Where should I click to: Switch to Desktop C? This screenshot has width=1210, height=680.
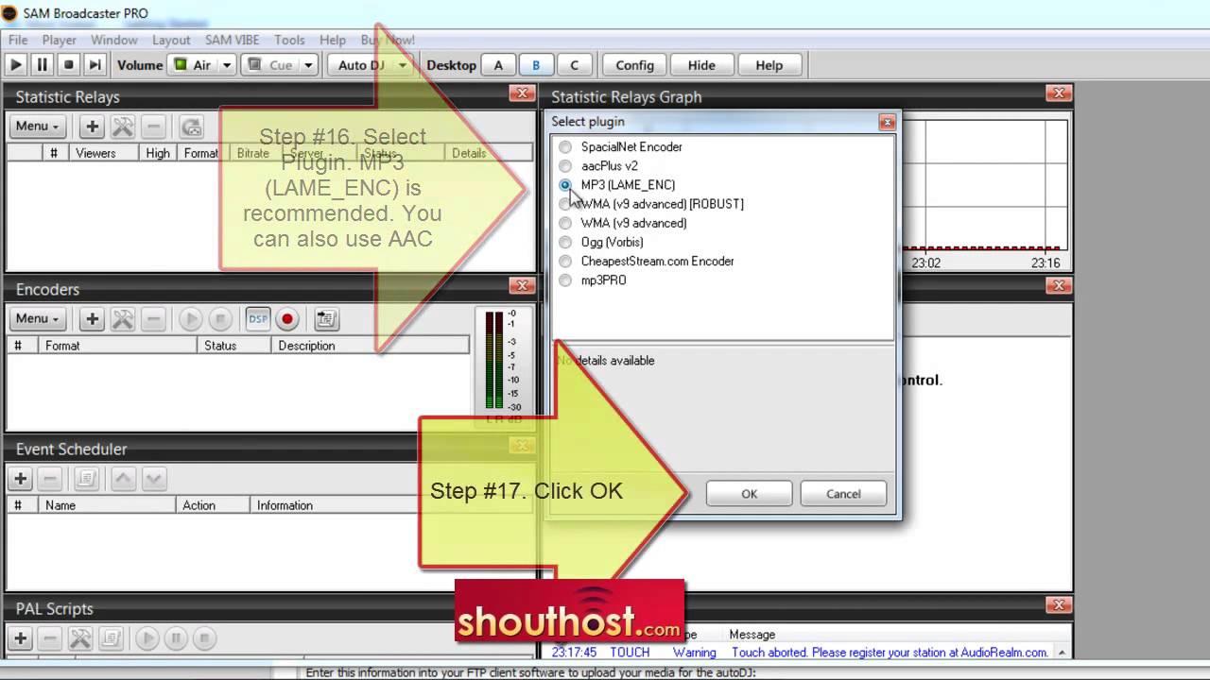[574, 65]
